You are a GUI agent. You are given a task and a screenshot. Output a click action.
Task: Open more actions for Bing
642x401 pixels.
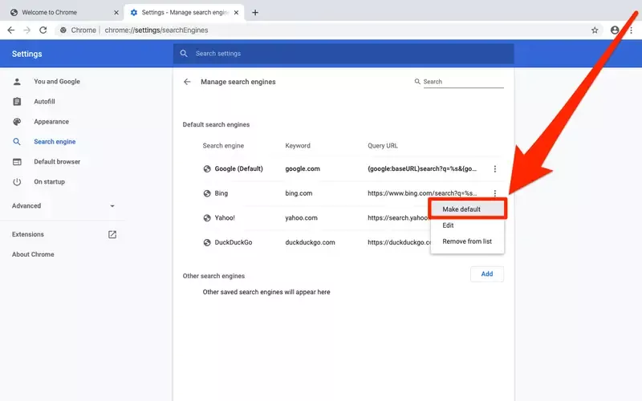[x=494, y=193]
